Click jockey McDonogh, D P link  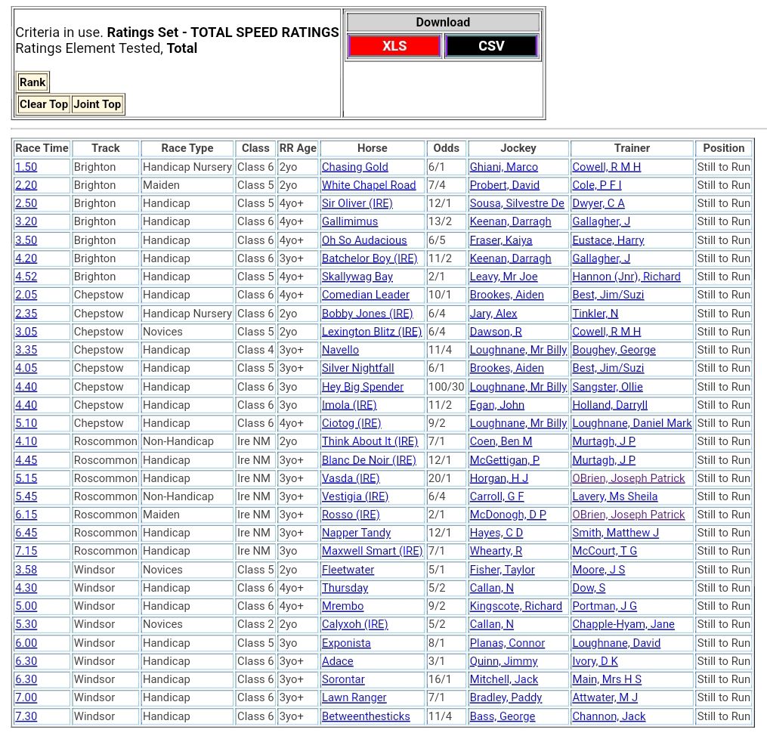(507, 515)
